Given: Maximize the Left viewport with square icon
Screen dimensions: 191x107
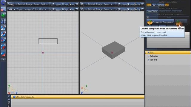Looking at the screenshot, I should (77, 9).
